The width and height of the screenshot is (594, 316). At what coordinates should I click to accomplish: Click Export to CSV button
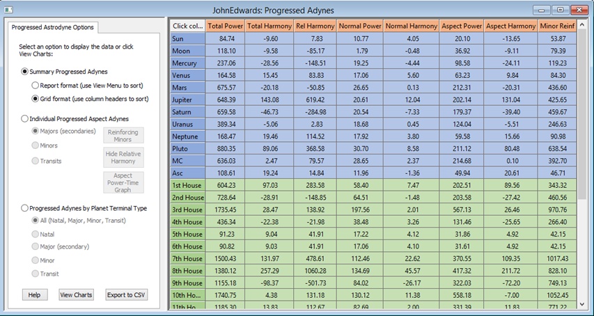coord(127,294)
